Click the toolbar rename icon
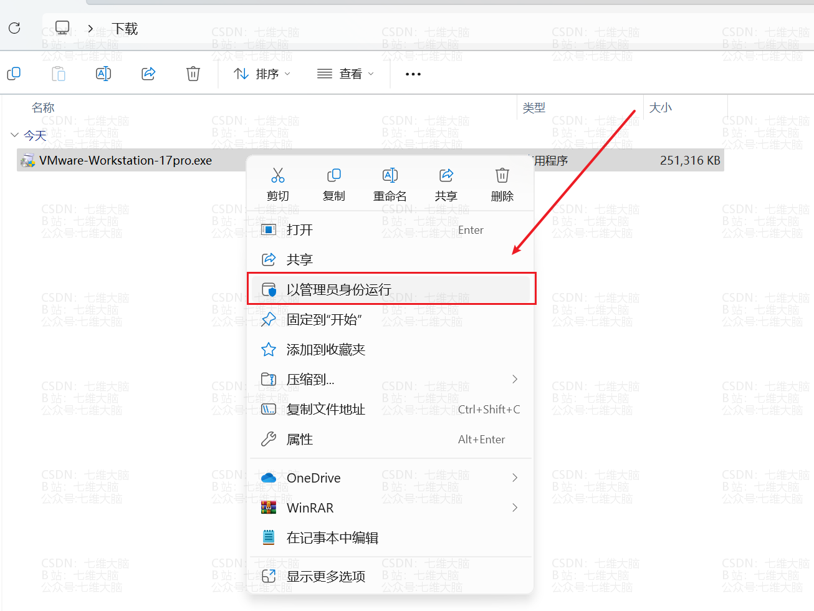The width and height of the screenshot is (814, 611). pos(103,74)
